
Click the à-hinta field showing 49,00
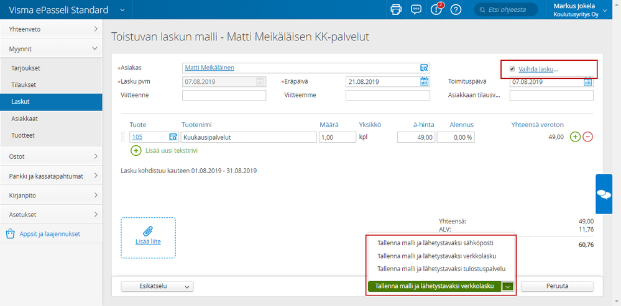click(416, 137)
